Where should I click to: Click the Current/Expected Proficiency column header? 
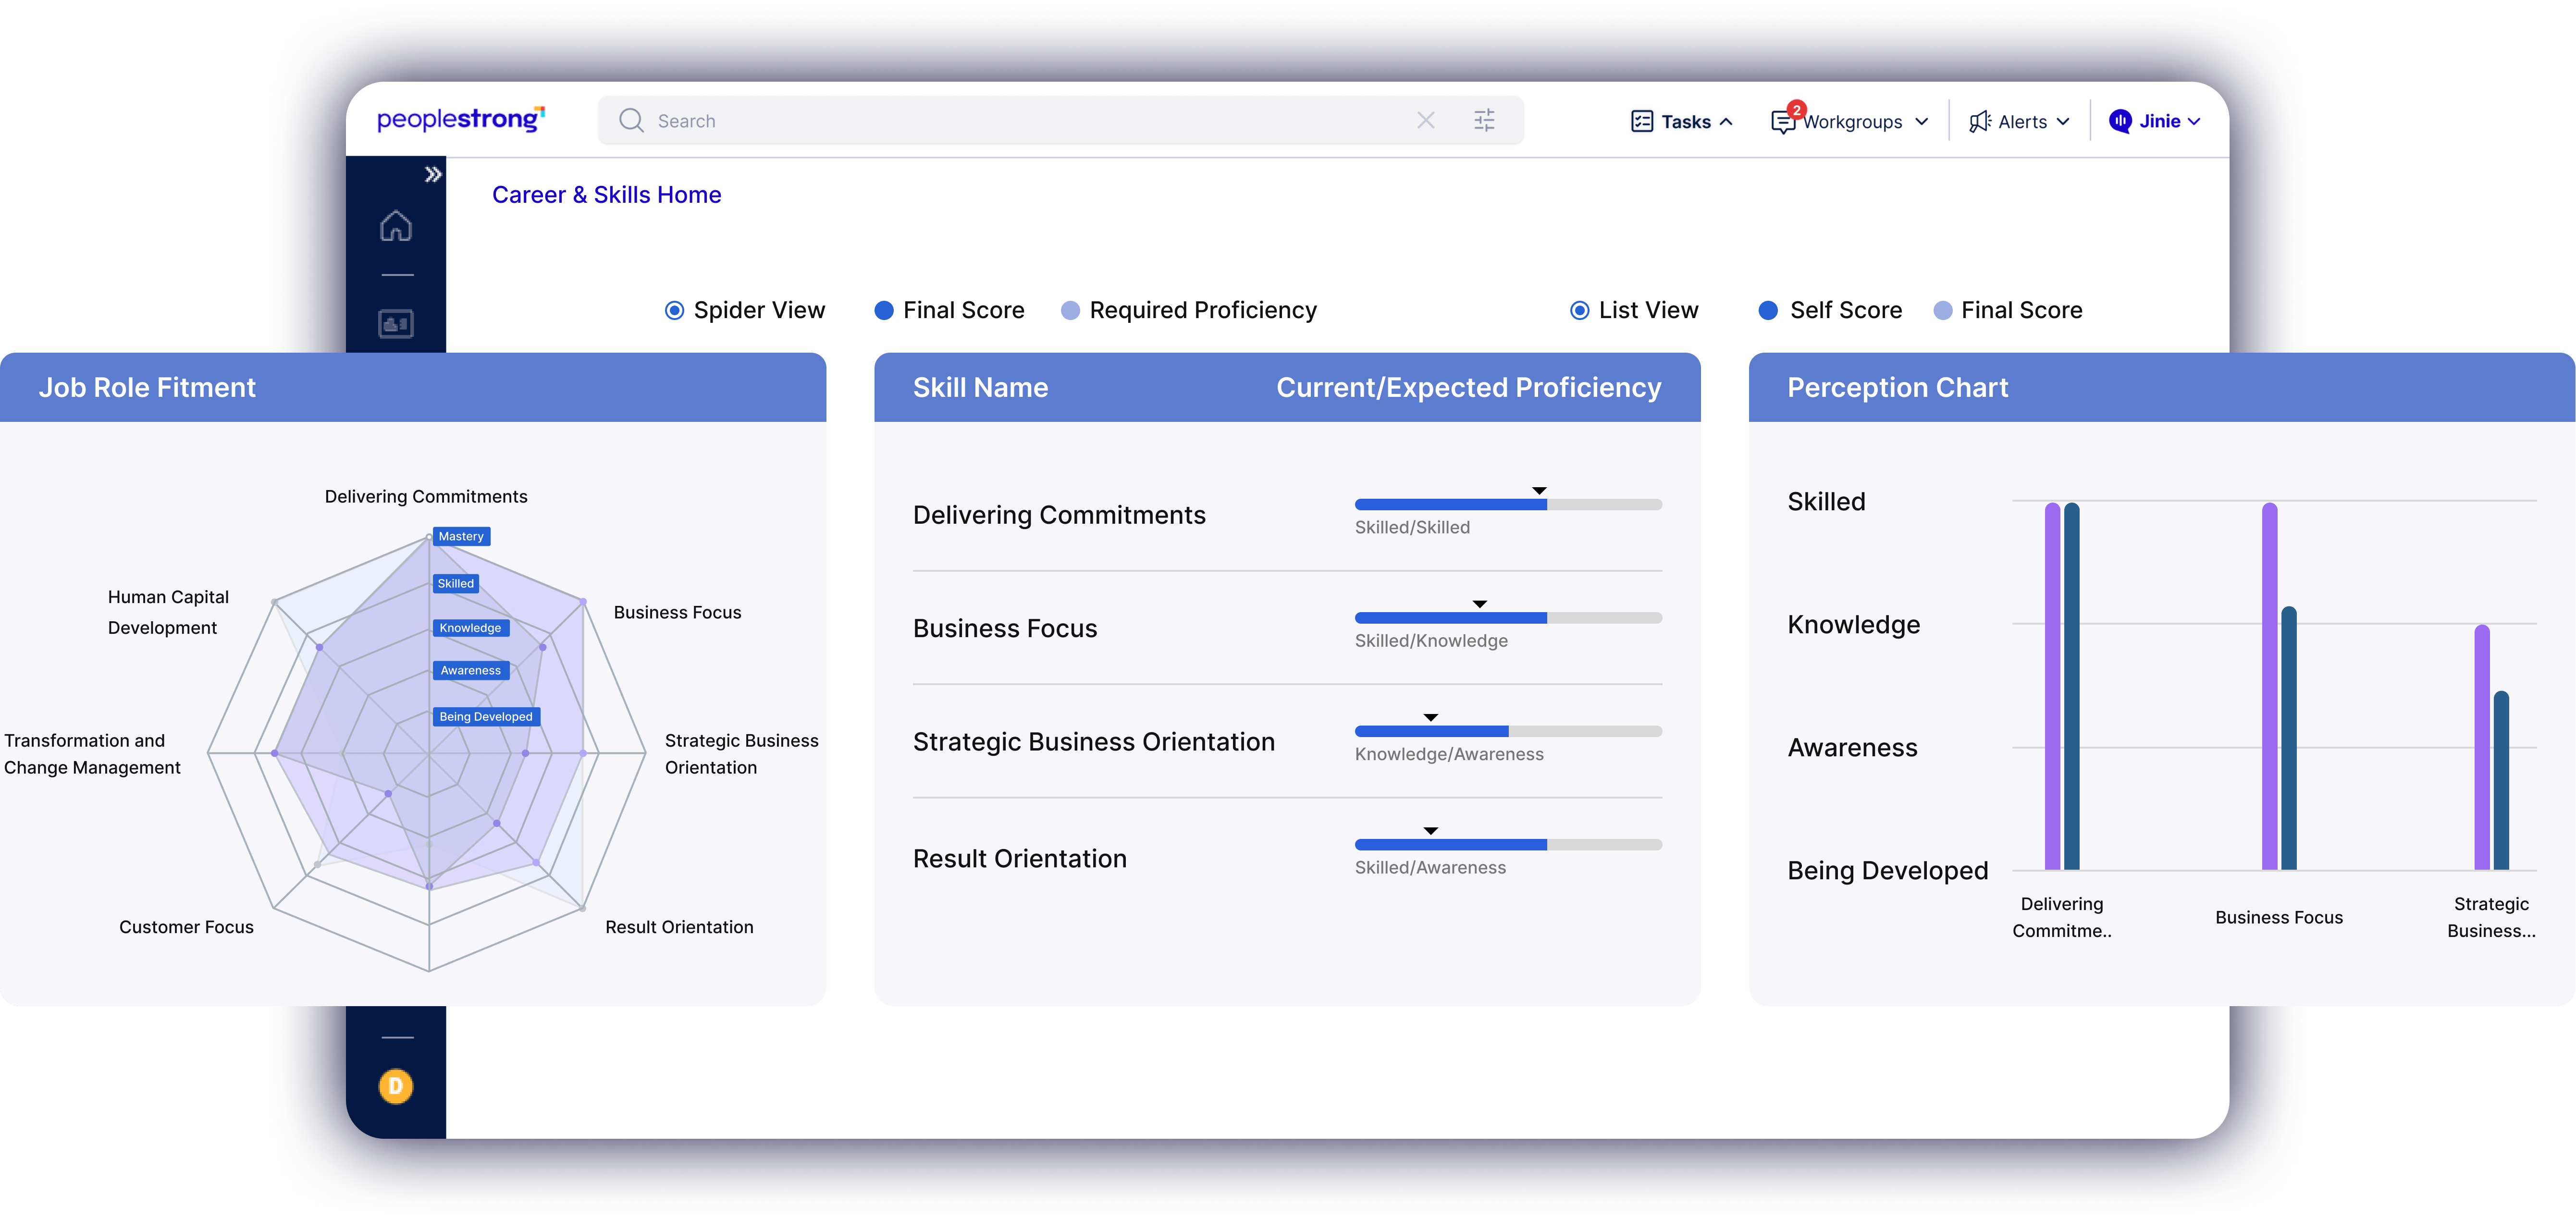pyautogui.click(x=1469, y=388)
